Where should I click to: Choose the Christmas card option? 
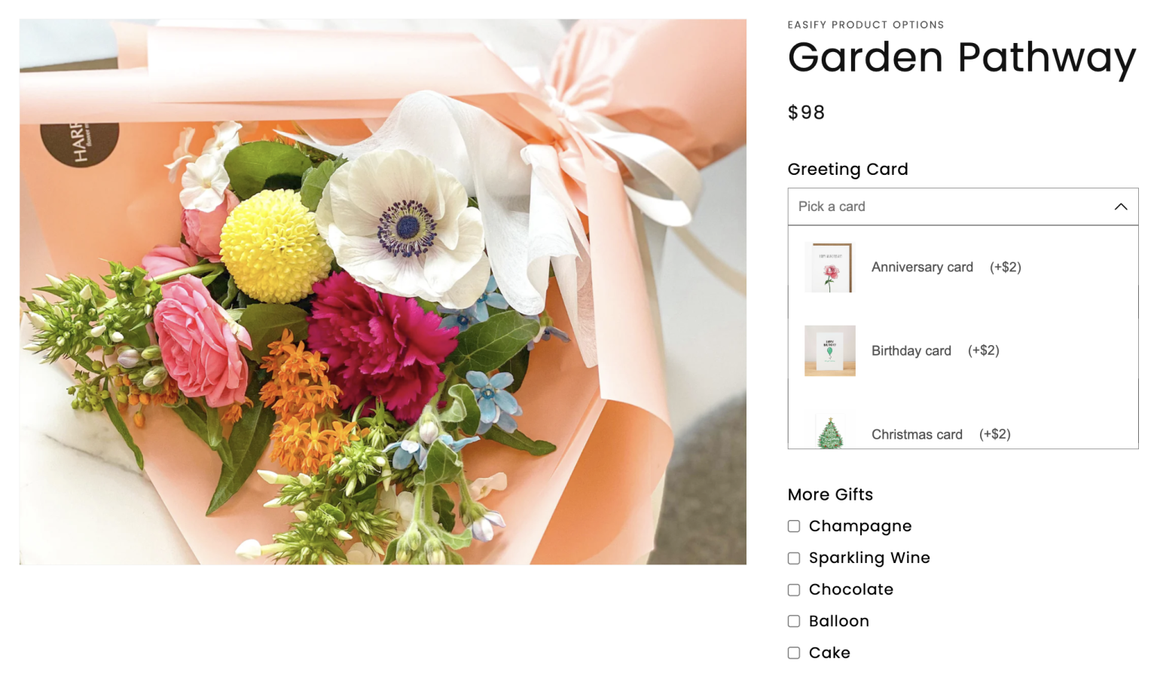(x=963, y=430)
